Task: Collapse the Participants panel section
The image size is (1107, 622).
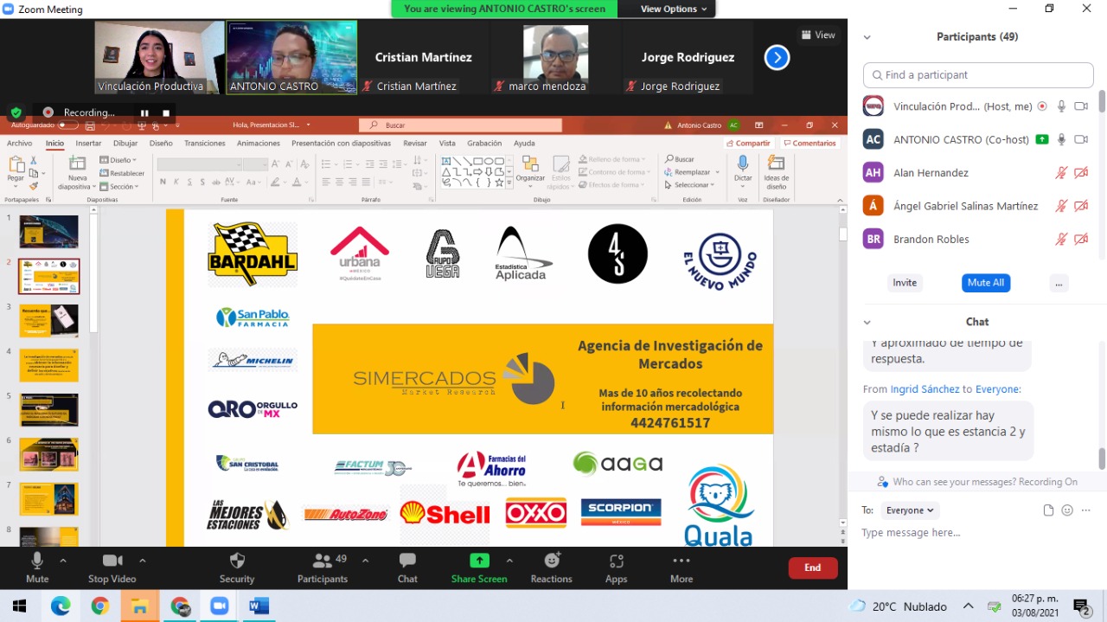Action: (867, 37)
